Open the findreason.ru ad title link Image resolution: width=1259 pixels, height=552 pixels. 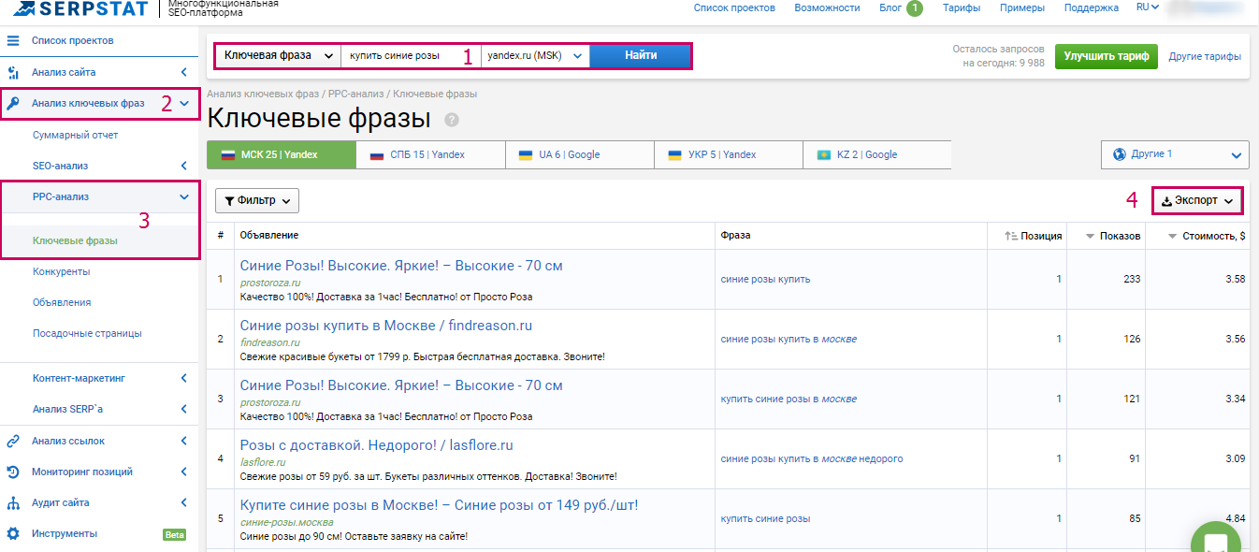(x=385, y=326)
